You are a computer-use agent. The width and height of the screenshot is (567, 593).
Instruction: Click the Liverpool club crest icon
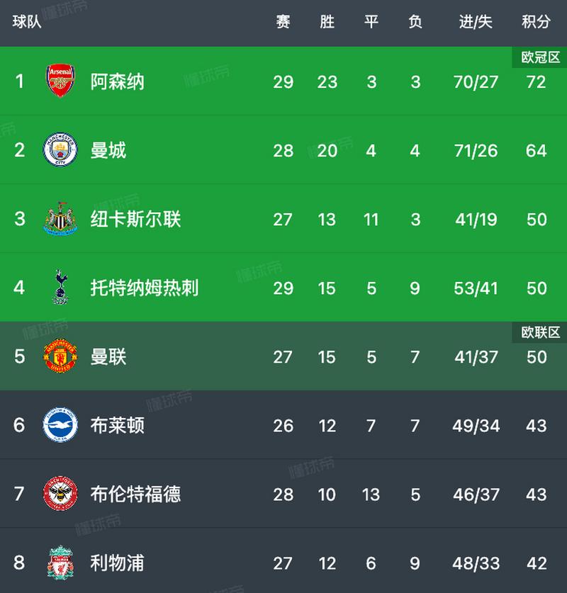[x=59, y=563]
